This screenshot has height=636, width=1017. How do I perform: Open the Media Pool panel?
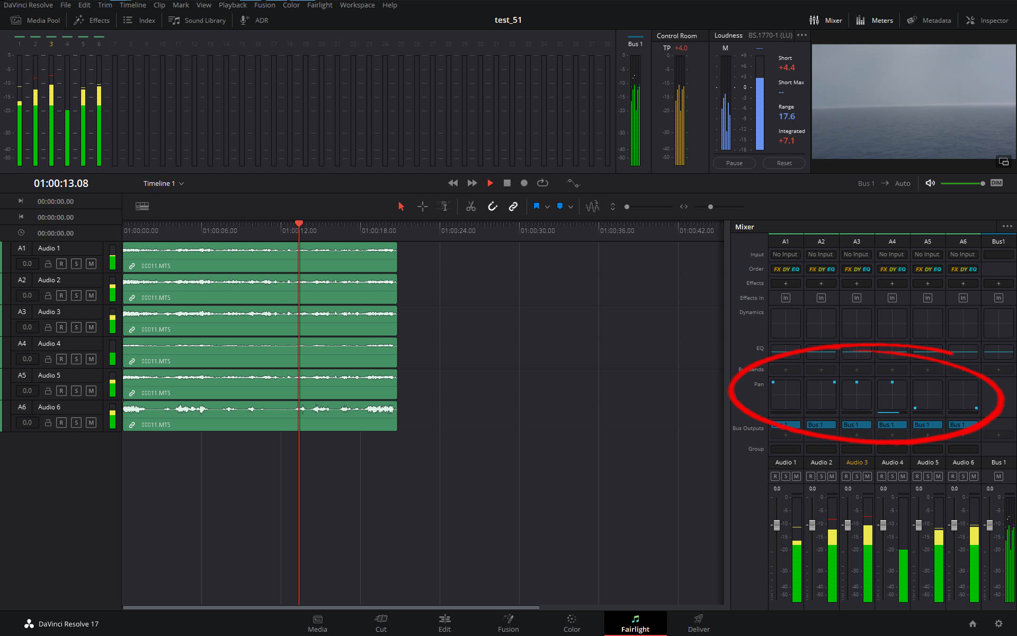point(35,20)
